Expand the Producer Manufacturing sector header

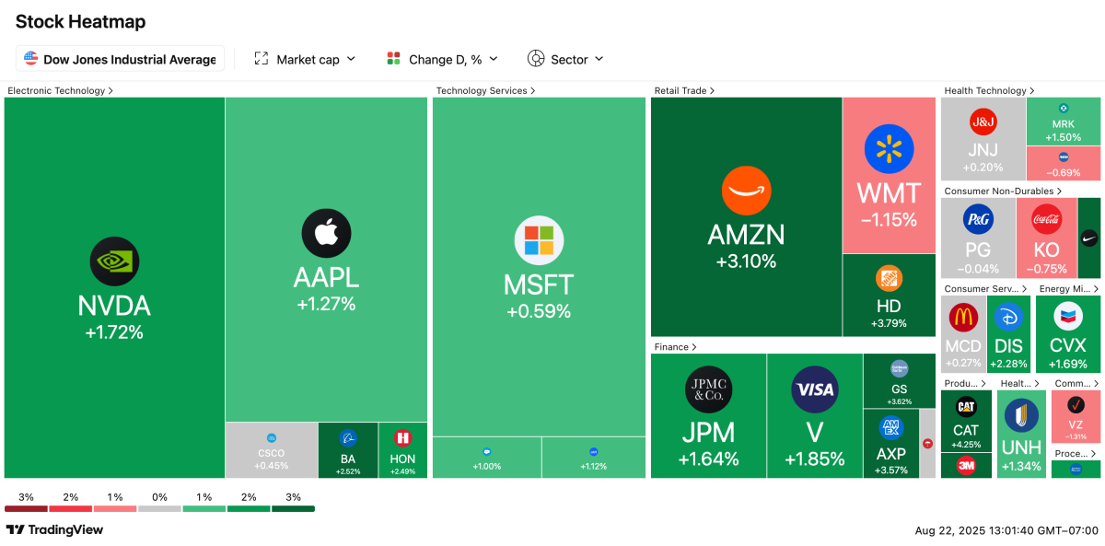[965, 383]
